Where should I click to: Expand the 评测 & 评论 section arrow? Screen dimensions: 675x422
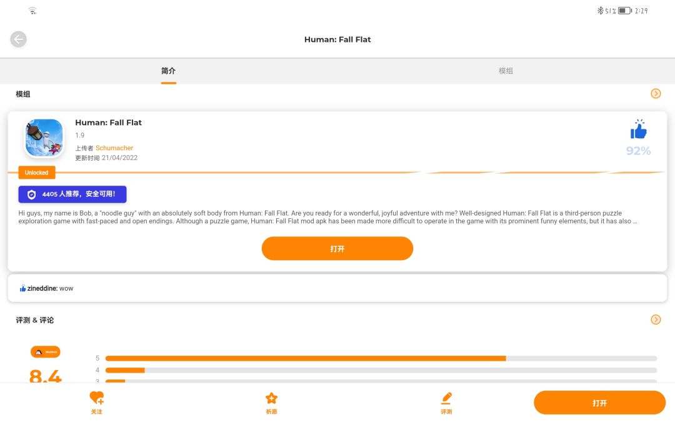coord(656,319)
